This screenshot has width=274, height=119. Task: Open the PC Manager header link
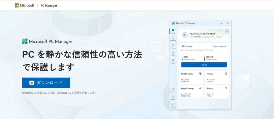49,6
